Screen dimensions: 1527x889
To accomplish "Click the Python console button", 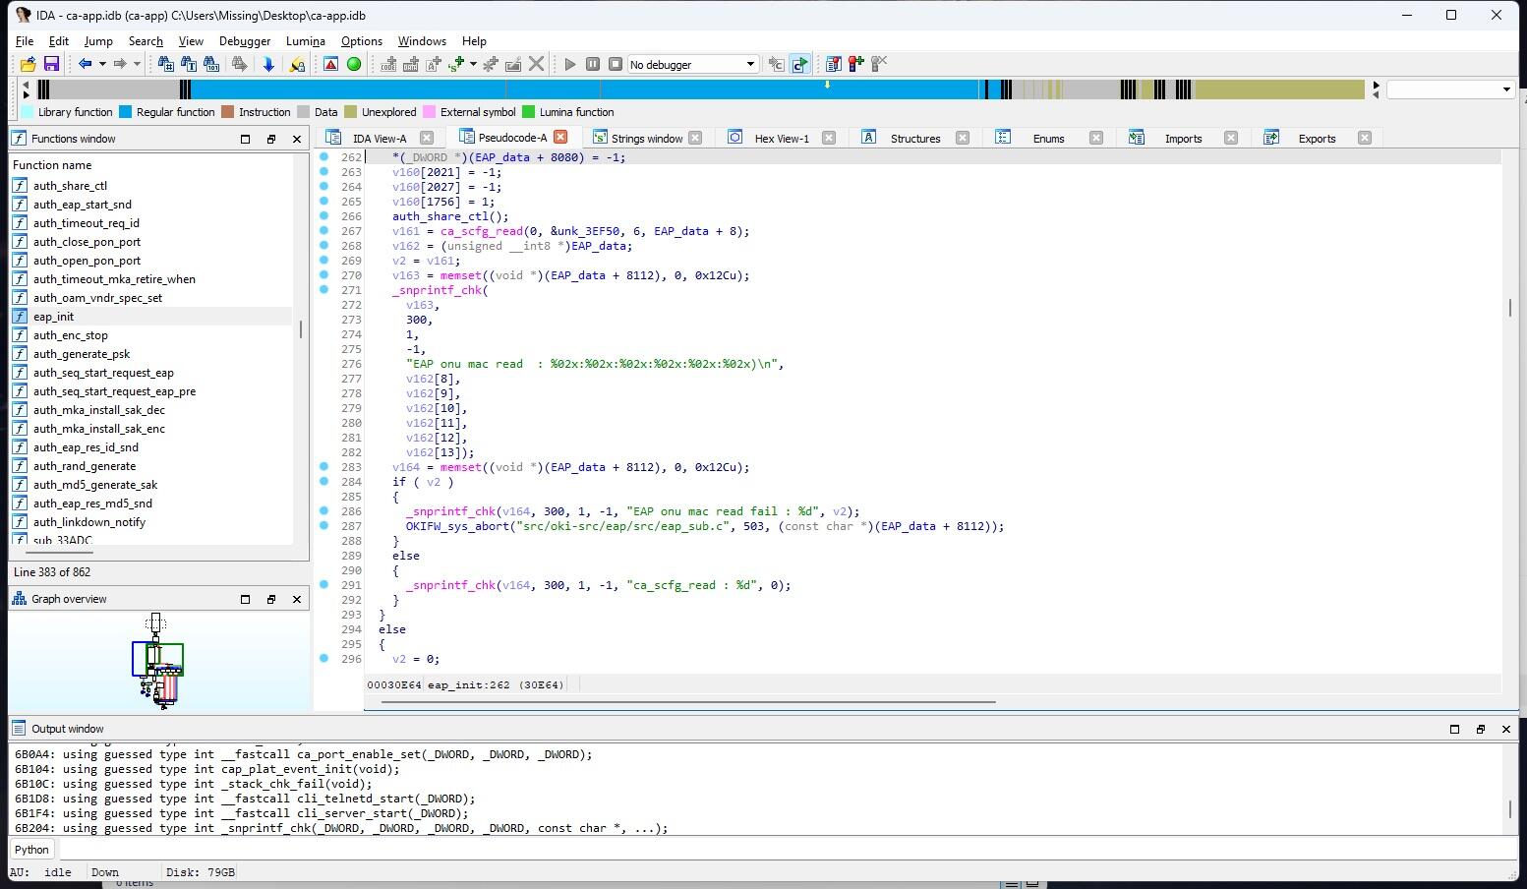I will point(31,850).
